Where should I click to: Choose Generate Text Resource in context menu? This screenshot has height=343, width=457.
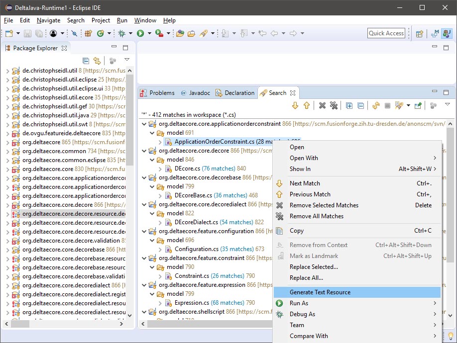[x=357, y=292]
